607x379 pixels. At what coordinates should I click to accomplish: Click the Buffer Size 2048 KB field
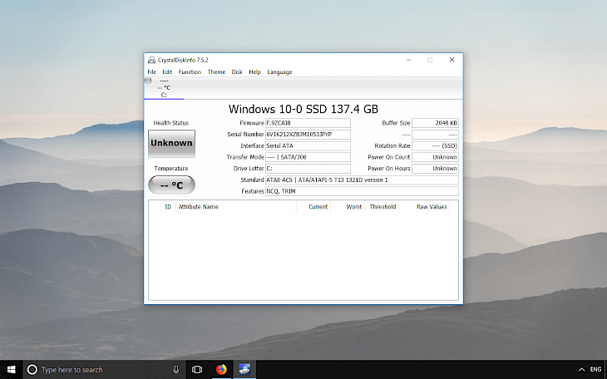435,123
